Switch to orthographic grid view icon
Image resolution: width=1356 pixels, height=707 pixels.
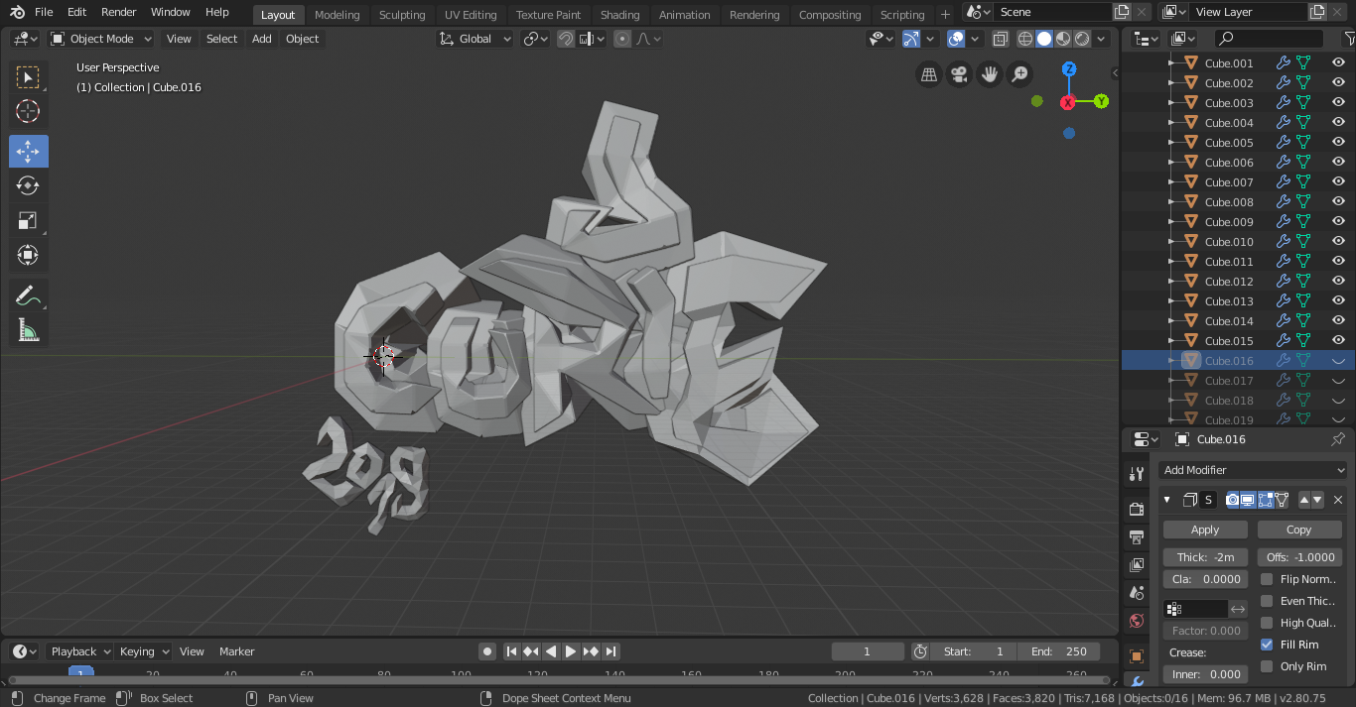click(x=928, y=74)
